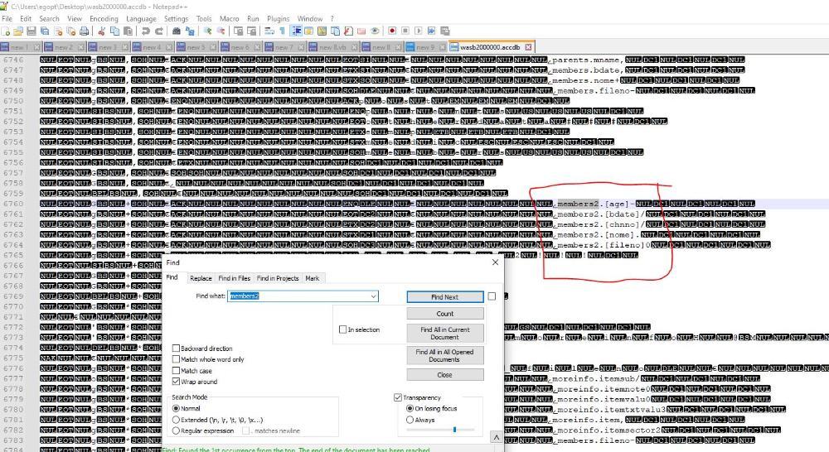Screen dimensions: 829x452
Task: Click the Paste toolbar icon
Action: click(x=128, y=31)
